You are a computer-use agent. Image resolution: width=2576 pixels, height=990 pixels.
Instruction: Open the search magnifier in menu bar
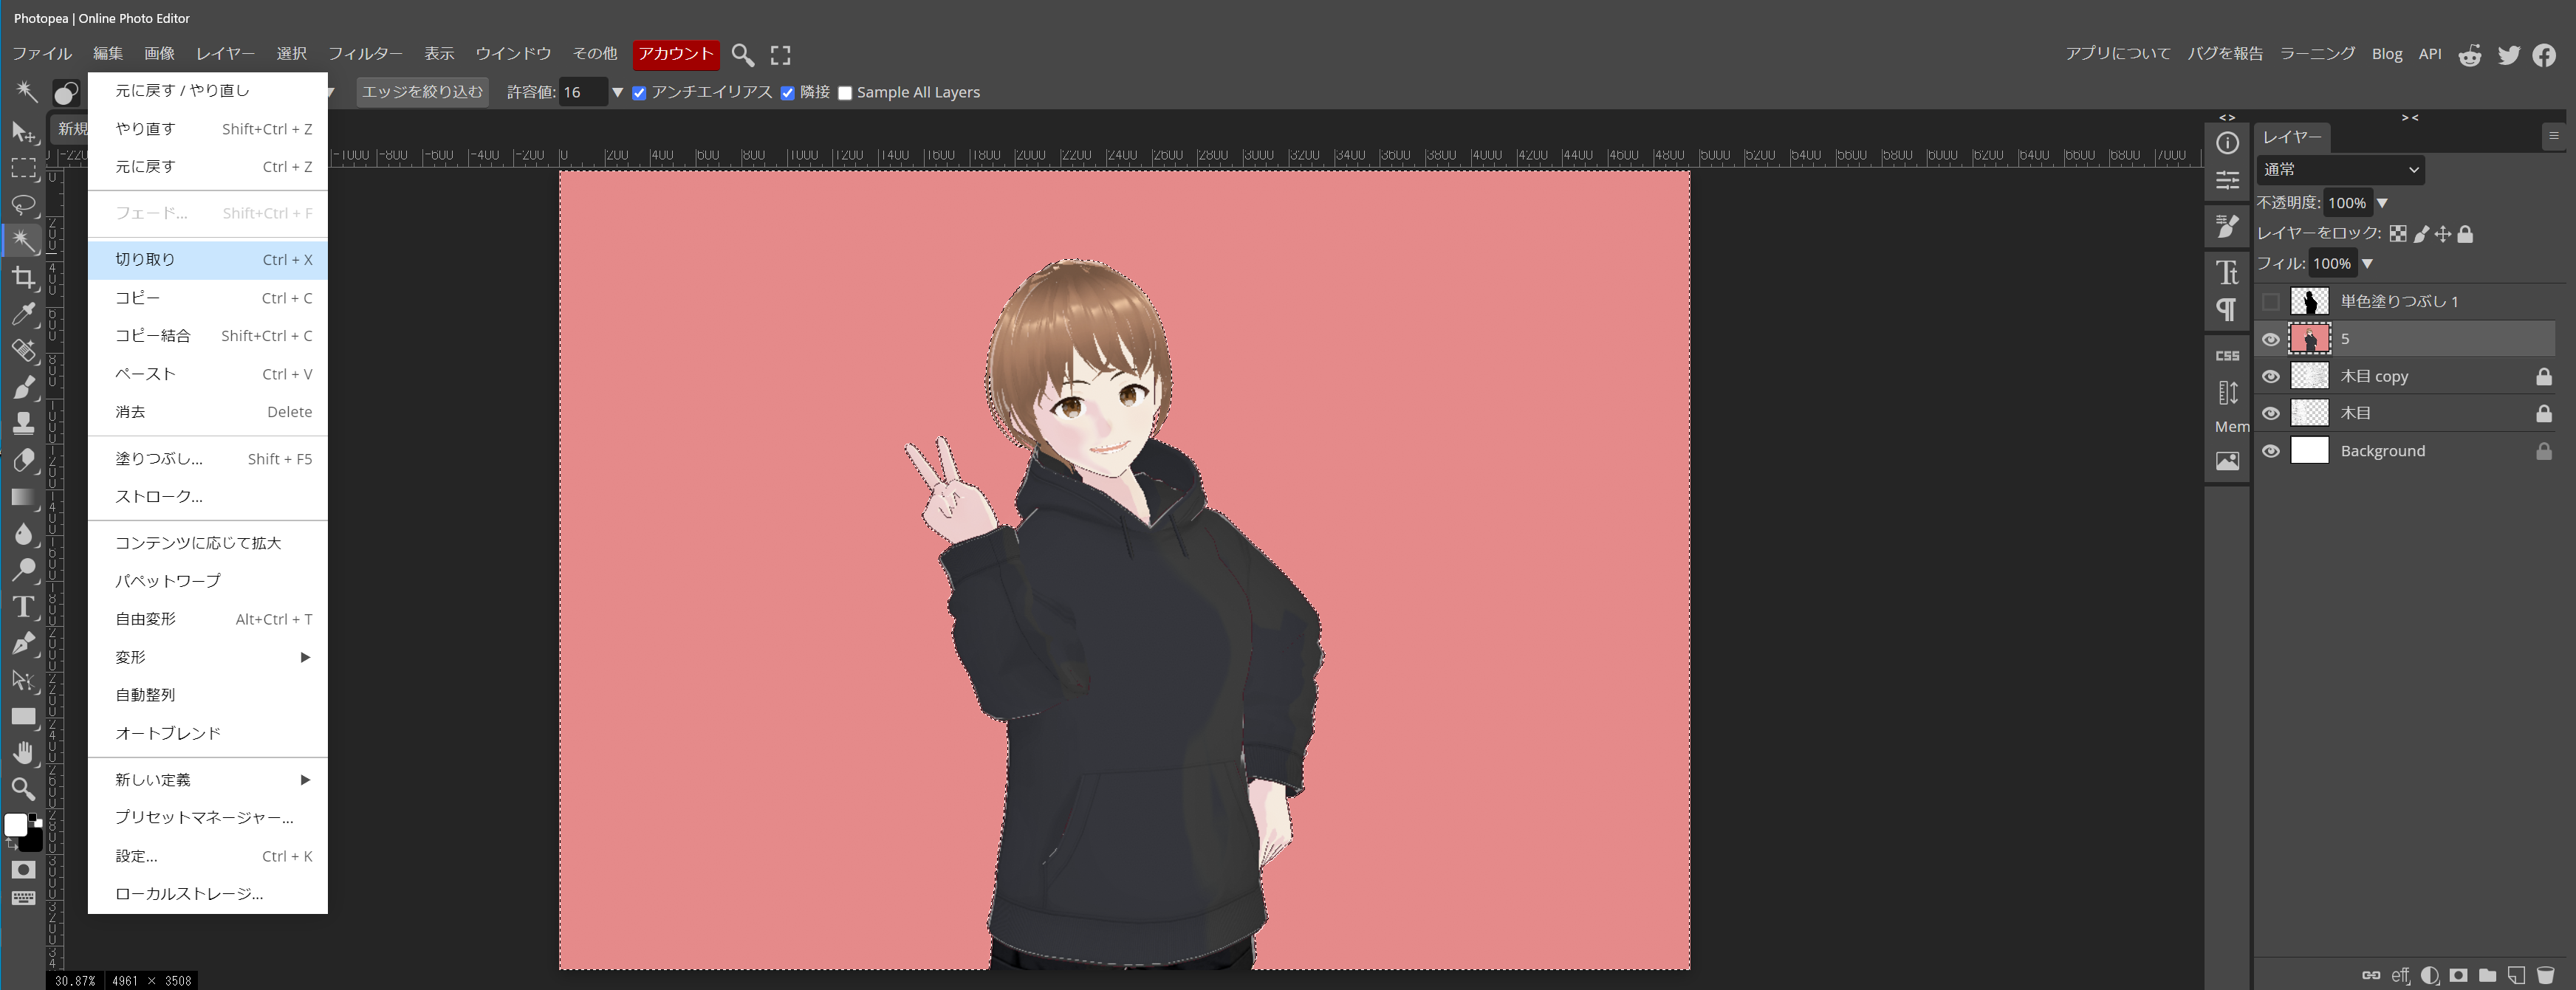[x=742, y=54]
